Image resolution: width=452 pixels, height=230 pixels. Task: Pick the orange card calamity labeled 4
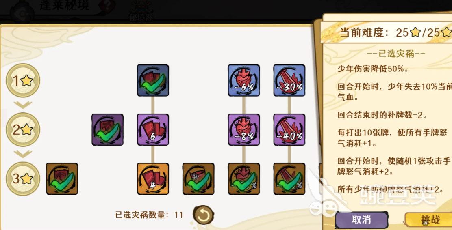(153, 179)
